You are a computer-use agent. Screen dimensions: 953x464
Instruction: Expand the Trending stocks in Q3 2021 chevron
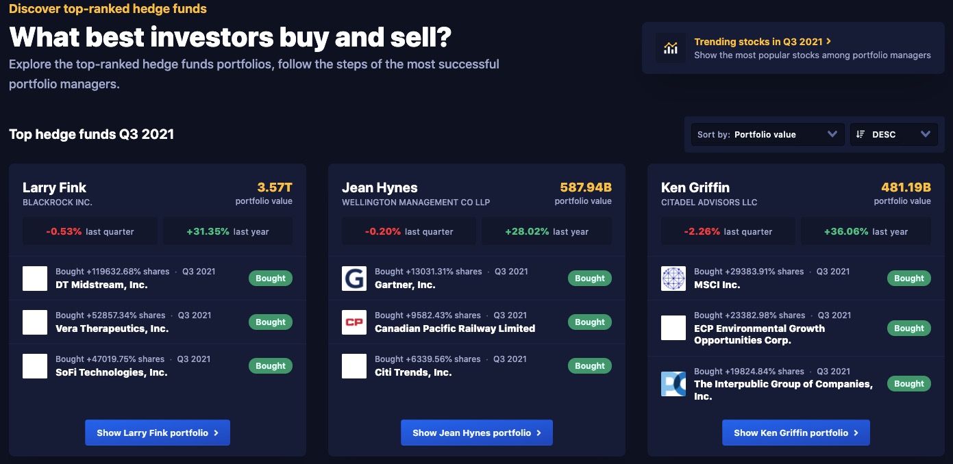pos(829,42)
